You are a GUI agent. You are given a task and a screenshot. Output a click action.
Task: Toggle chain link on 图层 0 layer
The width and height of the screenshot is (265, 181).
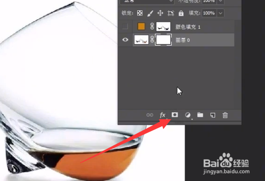(x=152, y=40)
